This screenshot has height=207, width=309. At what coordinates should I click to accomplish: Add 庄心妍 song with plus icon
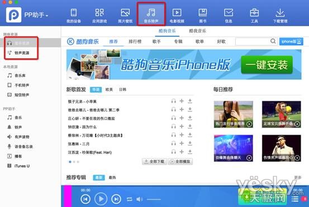(x=182, y=118)
